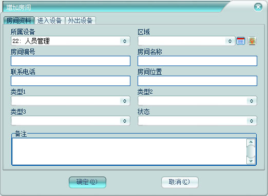
Task: Expand the 类型3 dropdown
Action: pyautogui.click(x=125, y=121)
